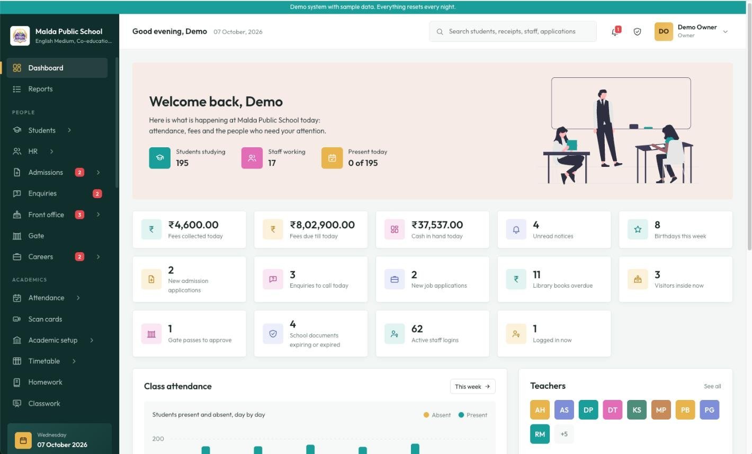Open the Gate sidebar item
752x454 pixels.
(x=57, y=236)
